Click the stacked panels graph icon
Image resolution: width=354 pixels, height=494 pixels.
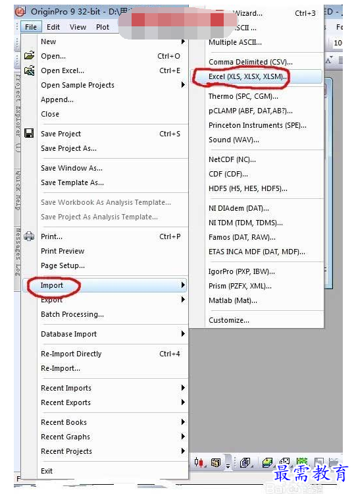tap(216, 462)
